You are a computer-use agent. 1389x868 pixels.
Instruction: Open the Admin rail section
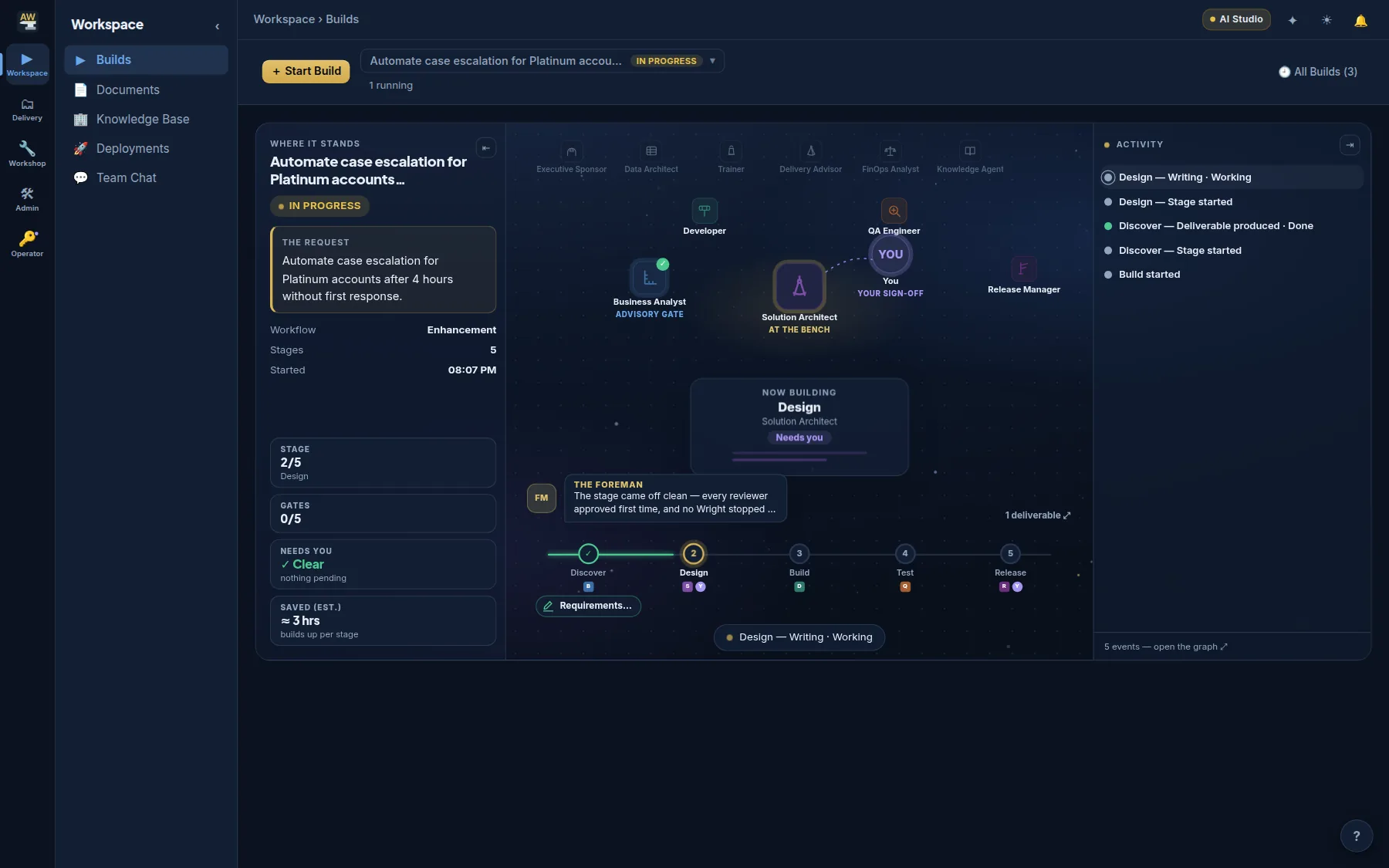27,199
